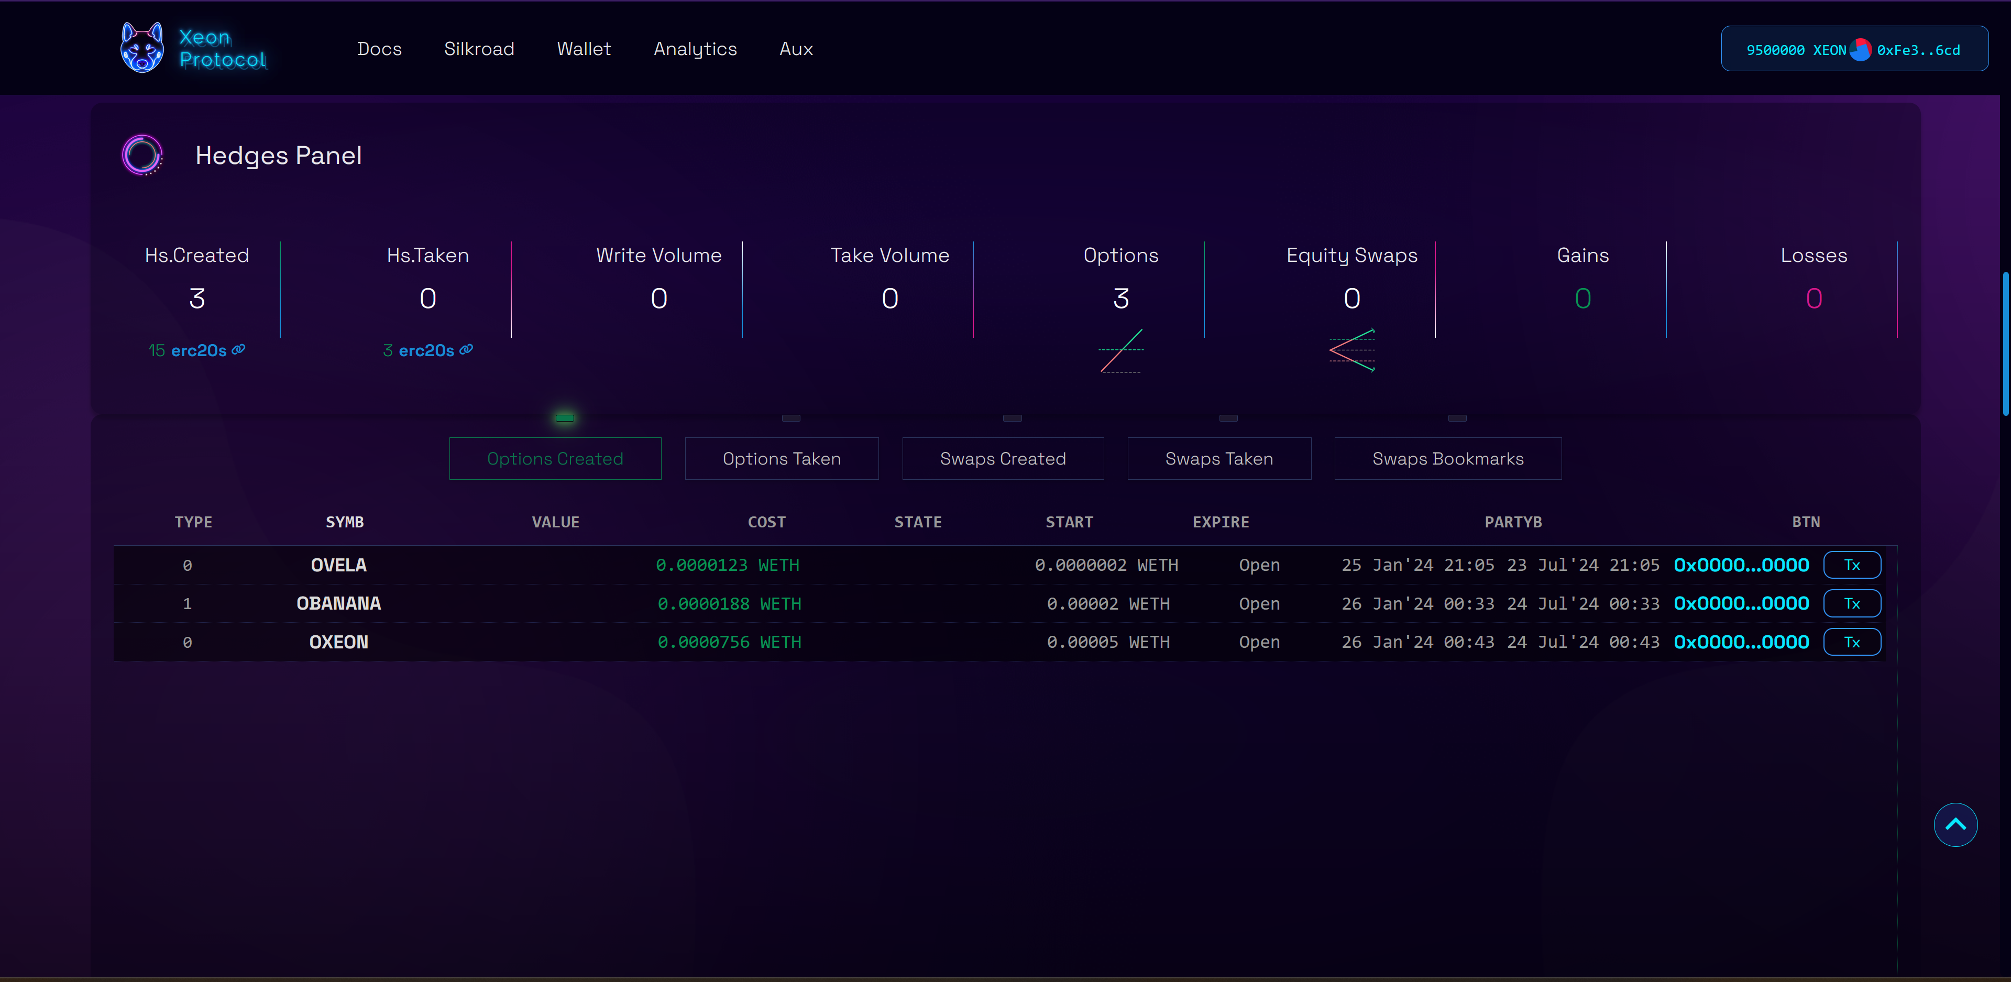Select the Swaps Bookmarks tab
2011x982 pixels.
pyautogui.click(x=1447, y=459)
